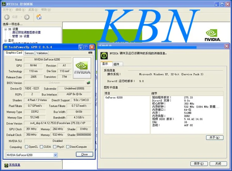Collapse the 3D 设置 tree node
Screen dimensions: 232x171
[x=6, y=29]
